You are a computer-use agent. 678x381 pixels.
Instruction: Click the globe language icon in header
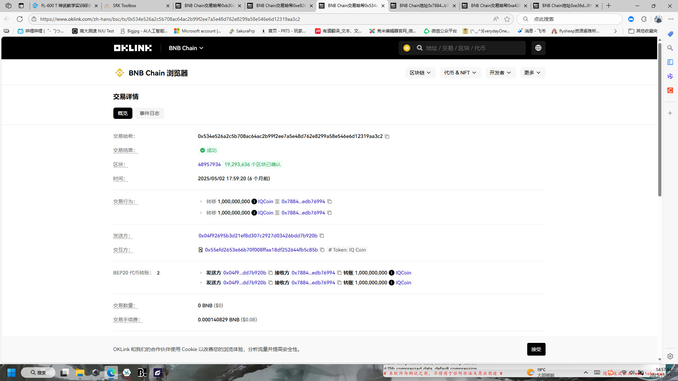[x=538, y=48]
